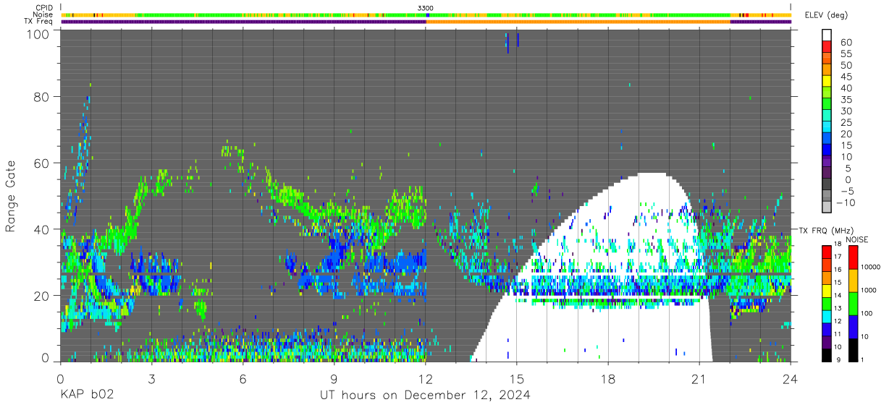Pick the yellow 40–45 degree elevation swatch
889x410 pixels.
pos(827,82)
